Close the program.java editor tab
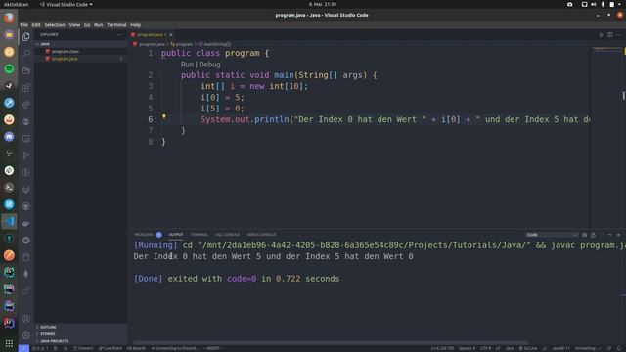626x352 pixels. [171, 35]
